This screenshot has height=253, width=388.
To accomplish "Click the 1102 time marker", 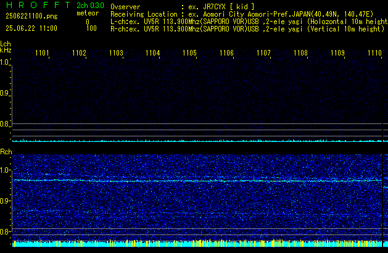I will (x=79, y=53).
